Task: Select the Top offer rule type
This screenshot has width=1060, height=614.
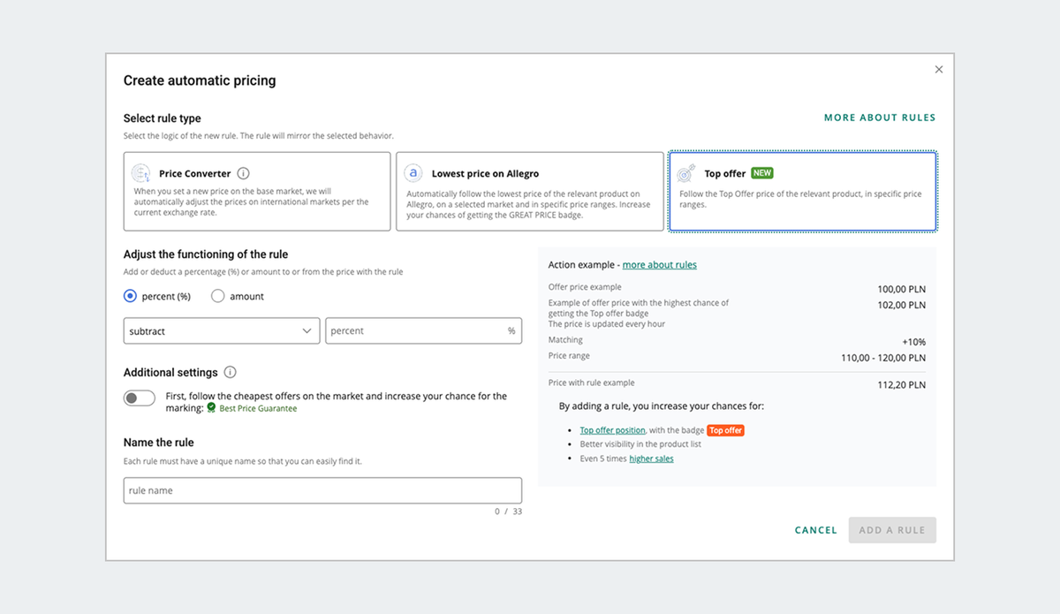Action: pos(803,192)
